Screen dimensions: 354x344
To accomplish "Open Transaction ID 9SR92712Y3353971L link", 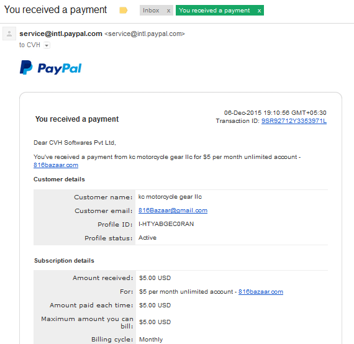I will [x=294, y=121].
